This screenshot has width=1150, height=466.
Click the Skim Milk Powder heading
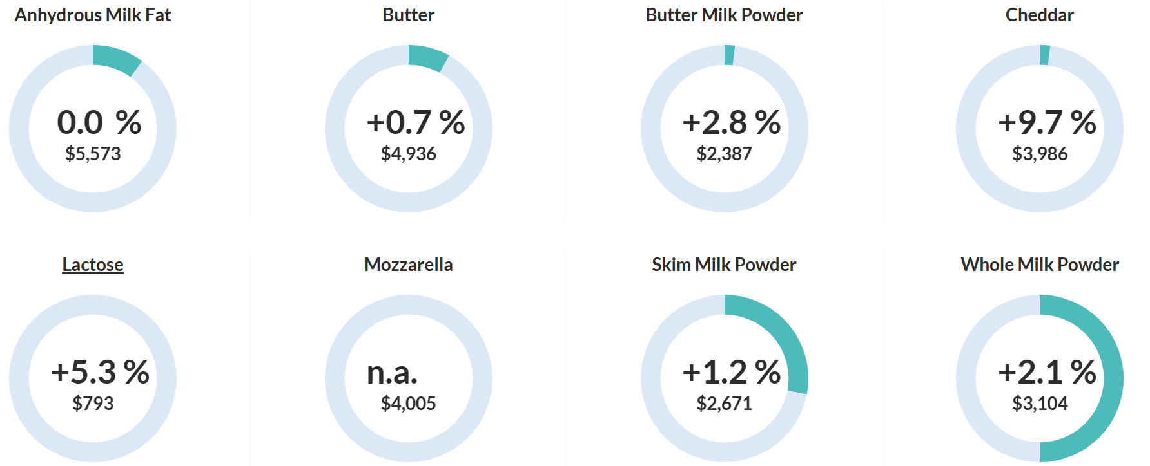[x=724, y=265]
